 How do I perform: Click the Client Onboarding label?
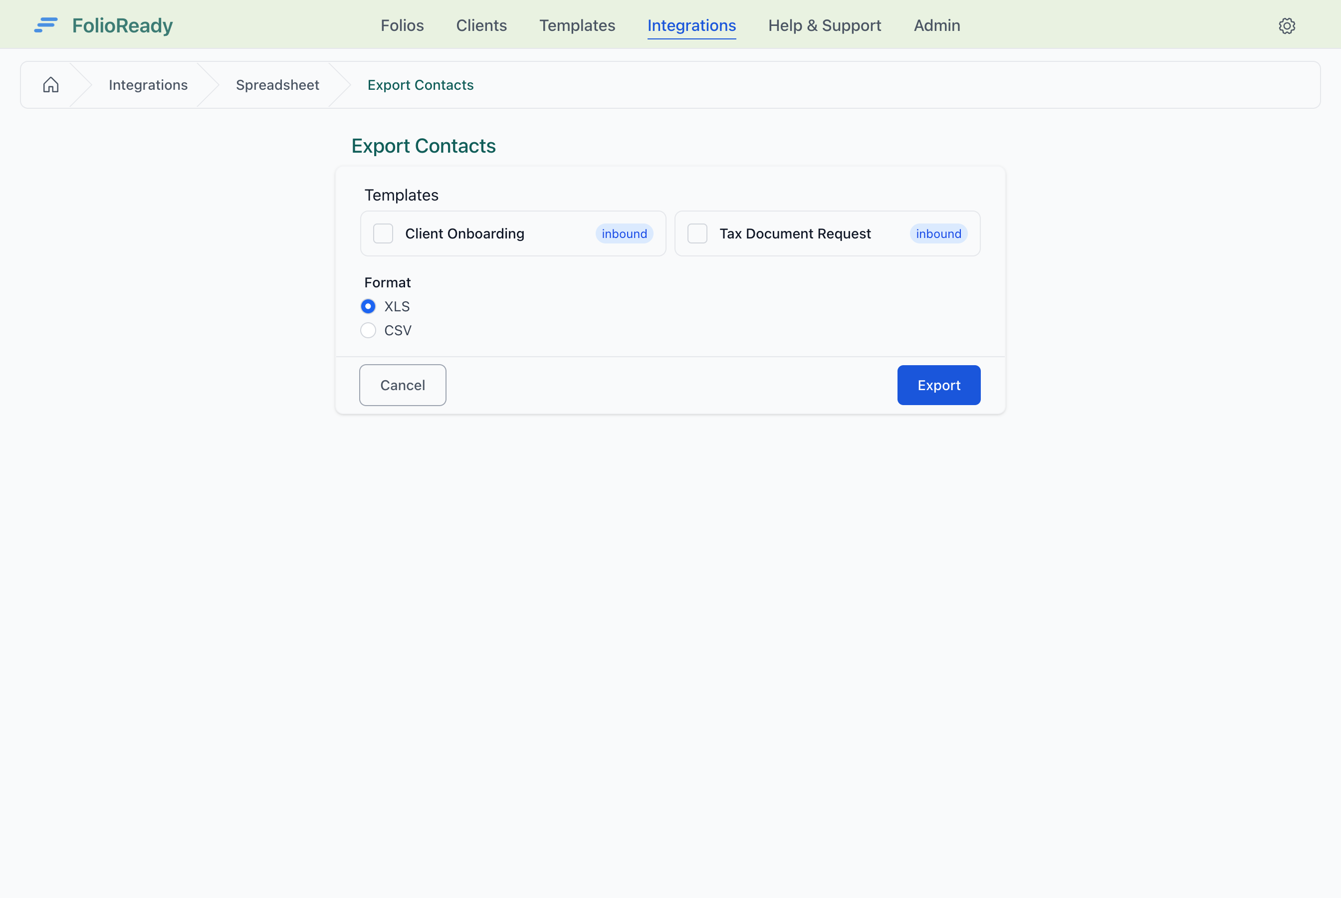(465, 233)
